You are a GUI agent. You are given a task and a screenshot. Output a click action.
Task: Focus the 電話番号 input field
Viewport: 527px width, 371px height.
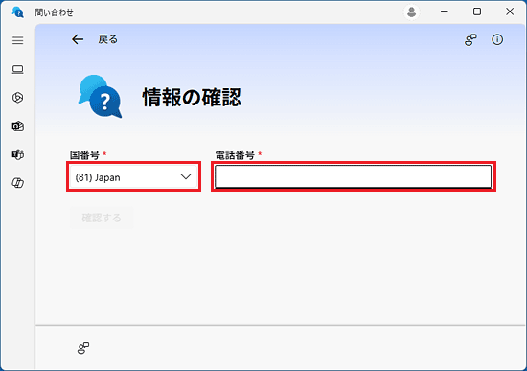(353, 177)
